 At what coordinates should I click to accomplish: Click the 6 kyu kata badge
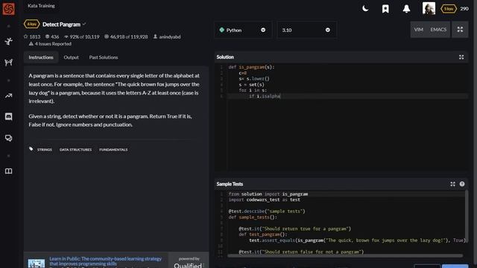(31, 24)
